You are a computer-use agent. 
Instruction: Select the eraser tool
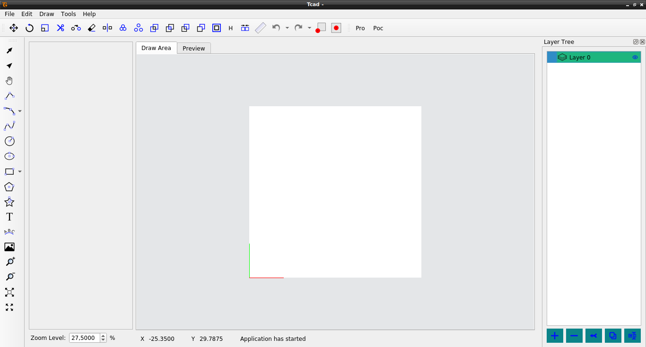coord(92,28)
